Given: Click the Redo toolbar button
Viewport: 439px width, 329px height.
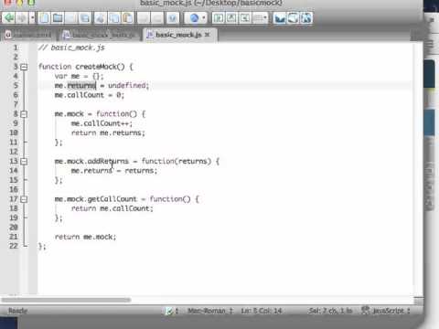Looking at the screenshot, I should pos(157,18).
